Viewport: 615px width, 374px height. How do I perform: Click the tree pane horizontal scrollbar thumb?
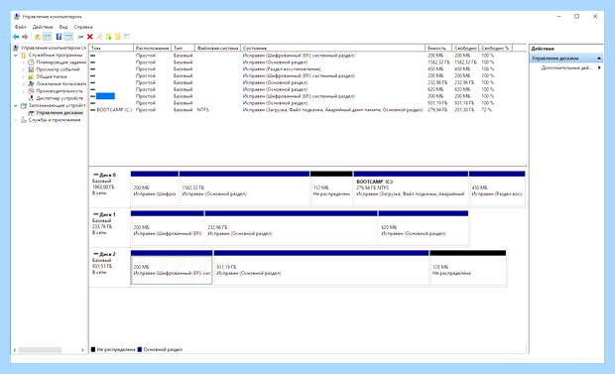click(x=40, y=349)
